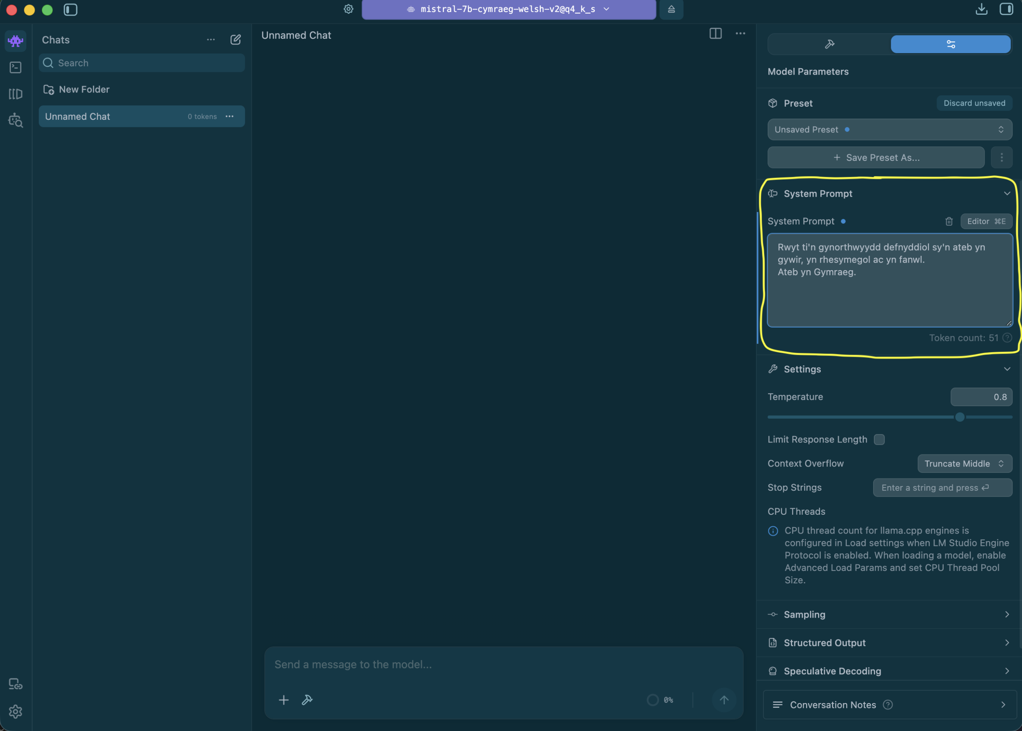Click the Discard unsaved button
Image resolution: width=1022 pixels, height=731 pixels.
[x=974, y=103]
